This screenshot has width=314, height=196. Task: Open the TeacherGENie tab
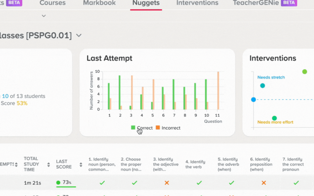(x=256, y=3)
